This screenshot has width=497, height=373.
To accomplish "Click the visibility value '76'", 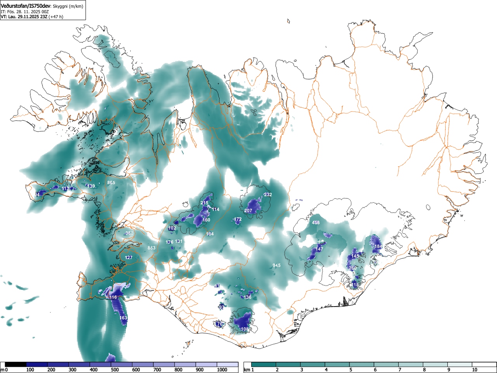I will click(x=219, y=324).
